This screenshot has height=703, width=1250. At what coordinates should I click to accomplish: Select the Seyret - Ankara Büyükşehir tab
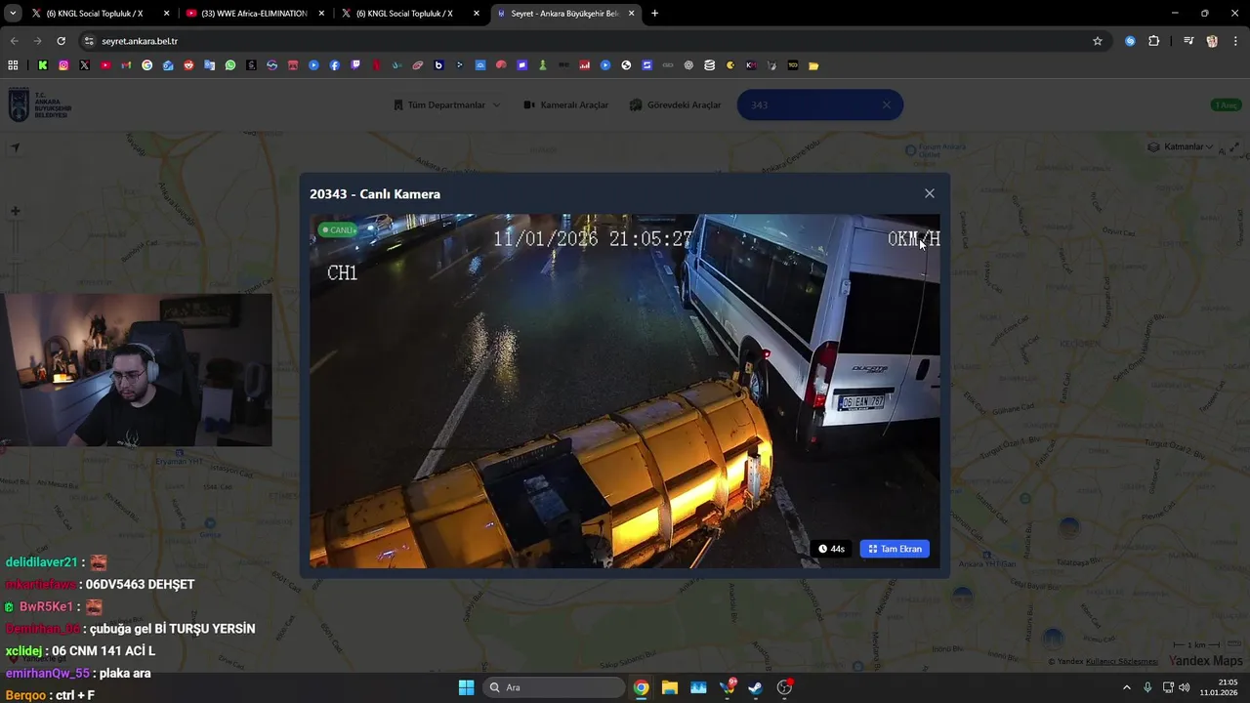tap(565, 14)
